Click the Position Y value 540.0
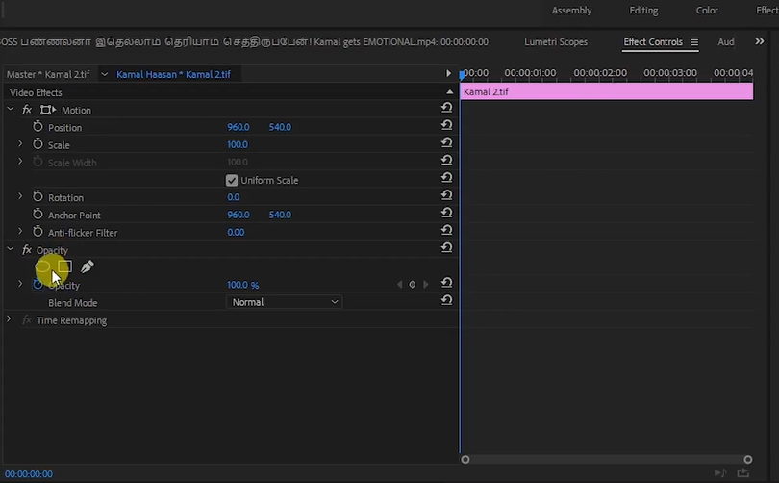The height and width of the screenshot is (483, 779). [x=280, y=127]
